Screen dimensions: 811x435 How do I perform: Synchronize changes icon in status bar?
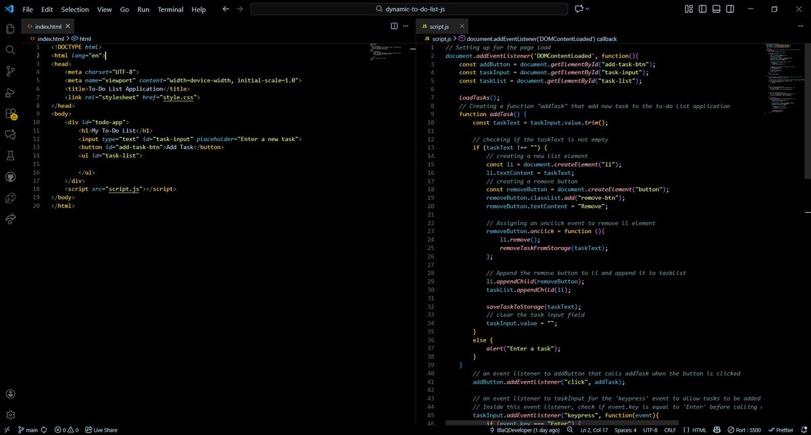tap(44, 430)
